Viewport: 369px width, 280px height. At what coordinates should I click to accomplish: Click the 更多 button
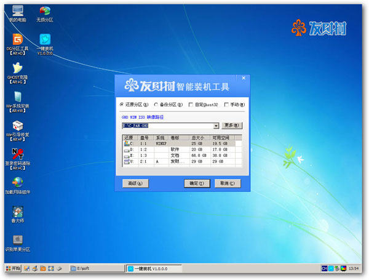[x=232, y=126]
